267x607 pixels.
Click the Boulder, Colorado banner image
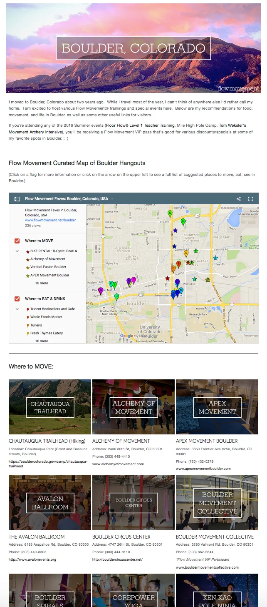click(133, 48)
